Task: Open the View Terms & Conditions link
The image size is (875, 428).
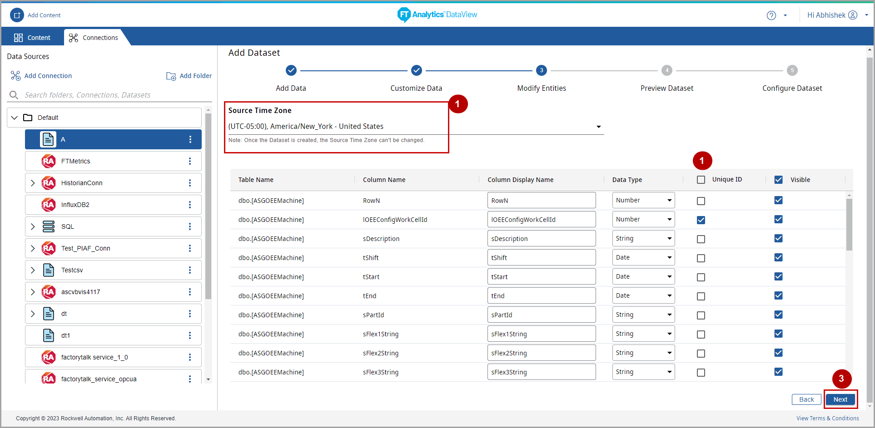Action: point(827,418)
